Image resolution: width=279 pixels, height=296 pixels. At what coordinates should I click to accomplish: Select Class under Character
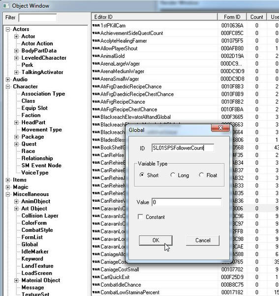click(28, 101)
